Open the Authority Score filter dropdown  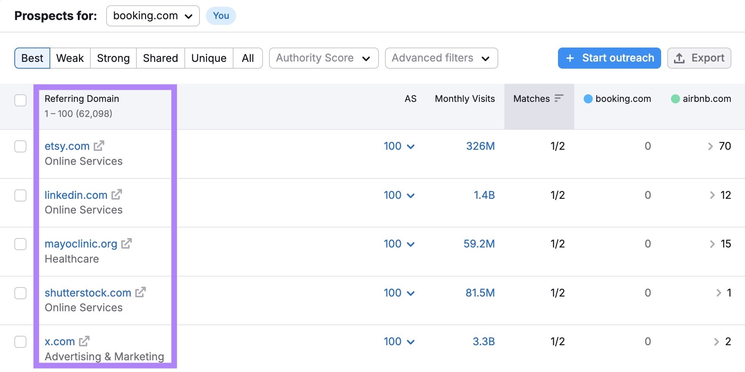323,58
